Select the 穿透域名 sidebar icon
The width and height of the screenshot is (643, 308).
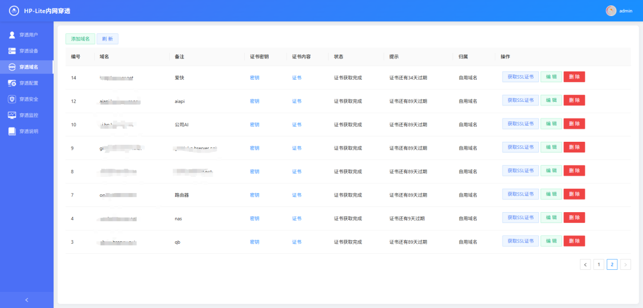(x=12, y=67)
